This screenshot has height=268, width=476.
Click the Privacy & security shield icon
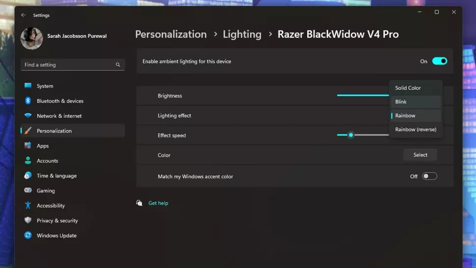click(x=28, y=221)
